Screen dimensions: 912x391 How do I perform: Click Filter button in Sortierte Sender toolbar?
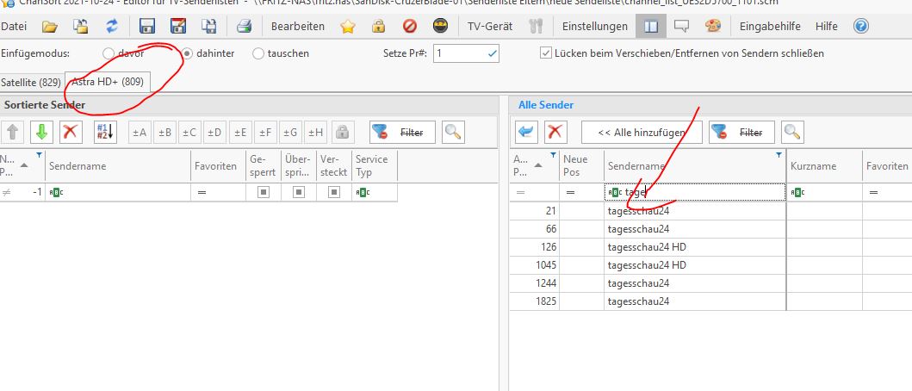click(402, 132)
